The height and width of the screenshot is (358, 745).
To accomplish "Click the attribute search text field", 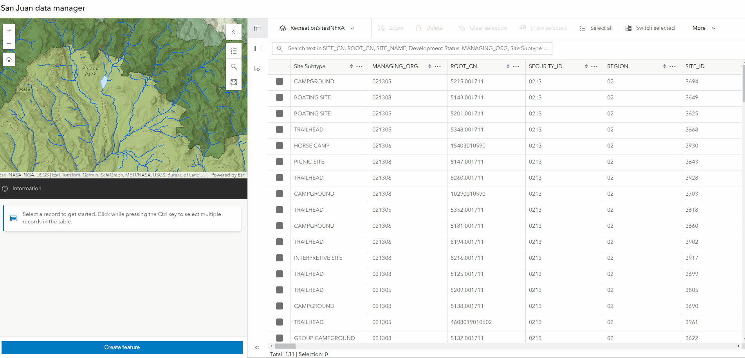I will point(411,48).
